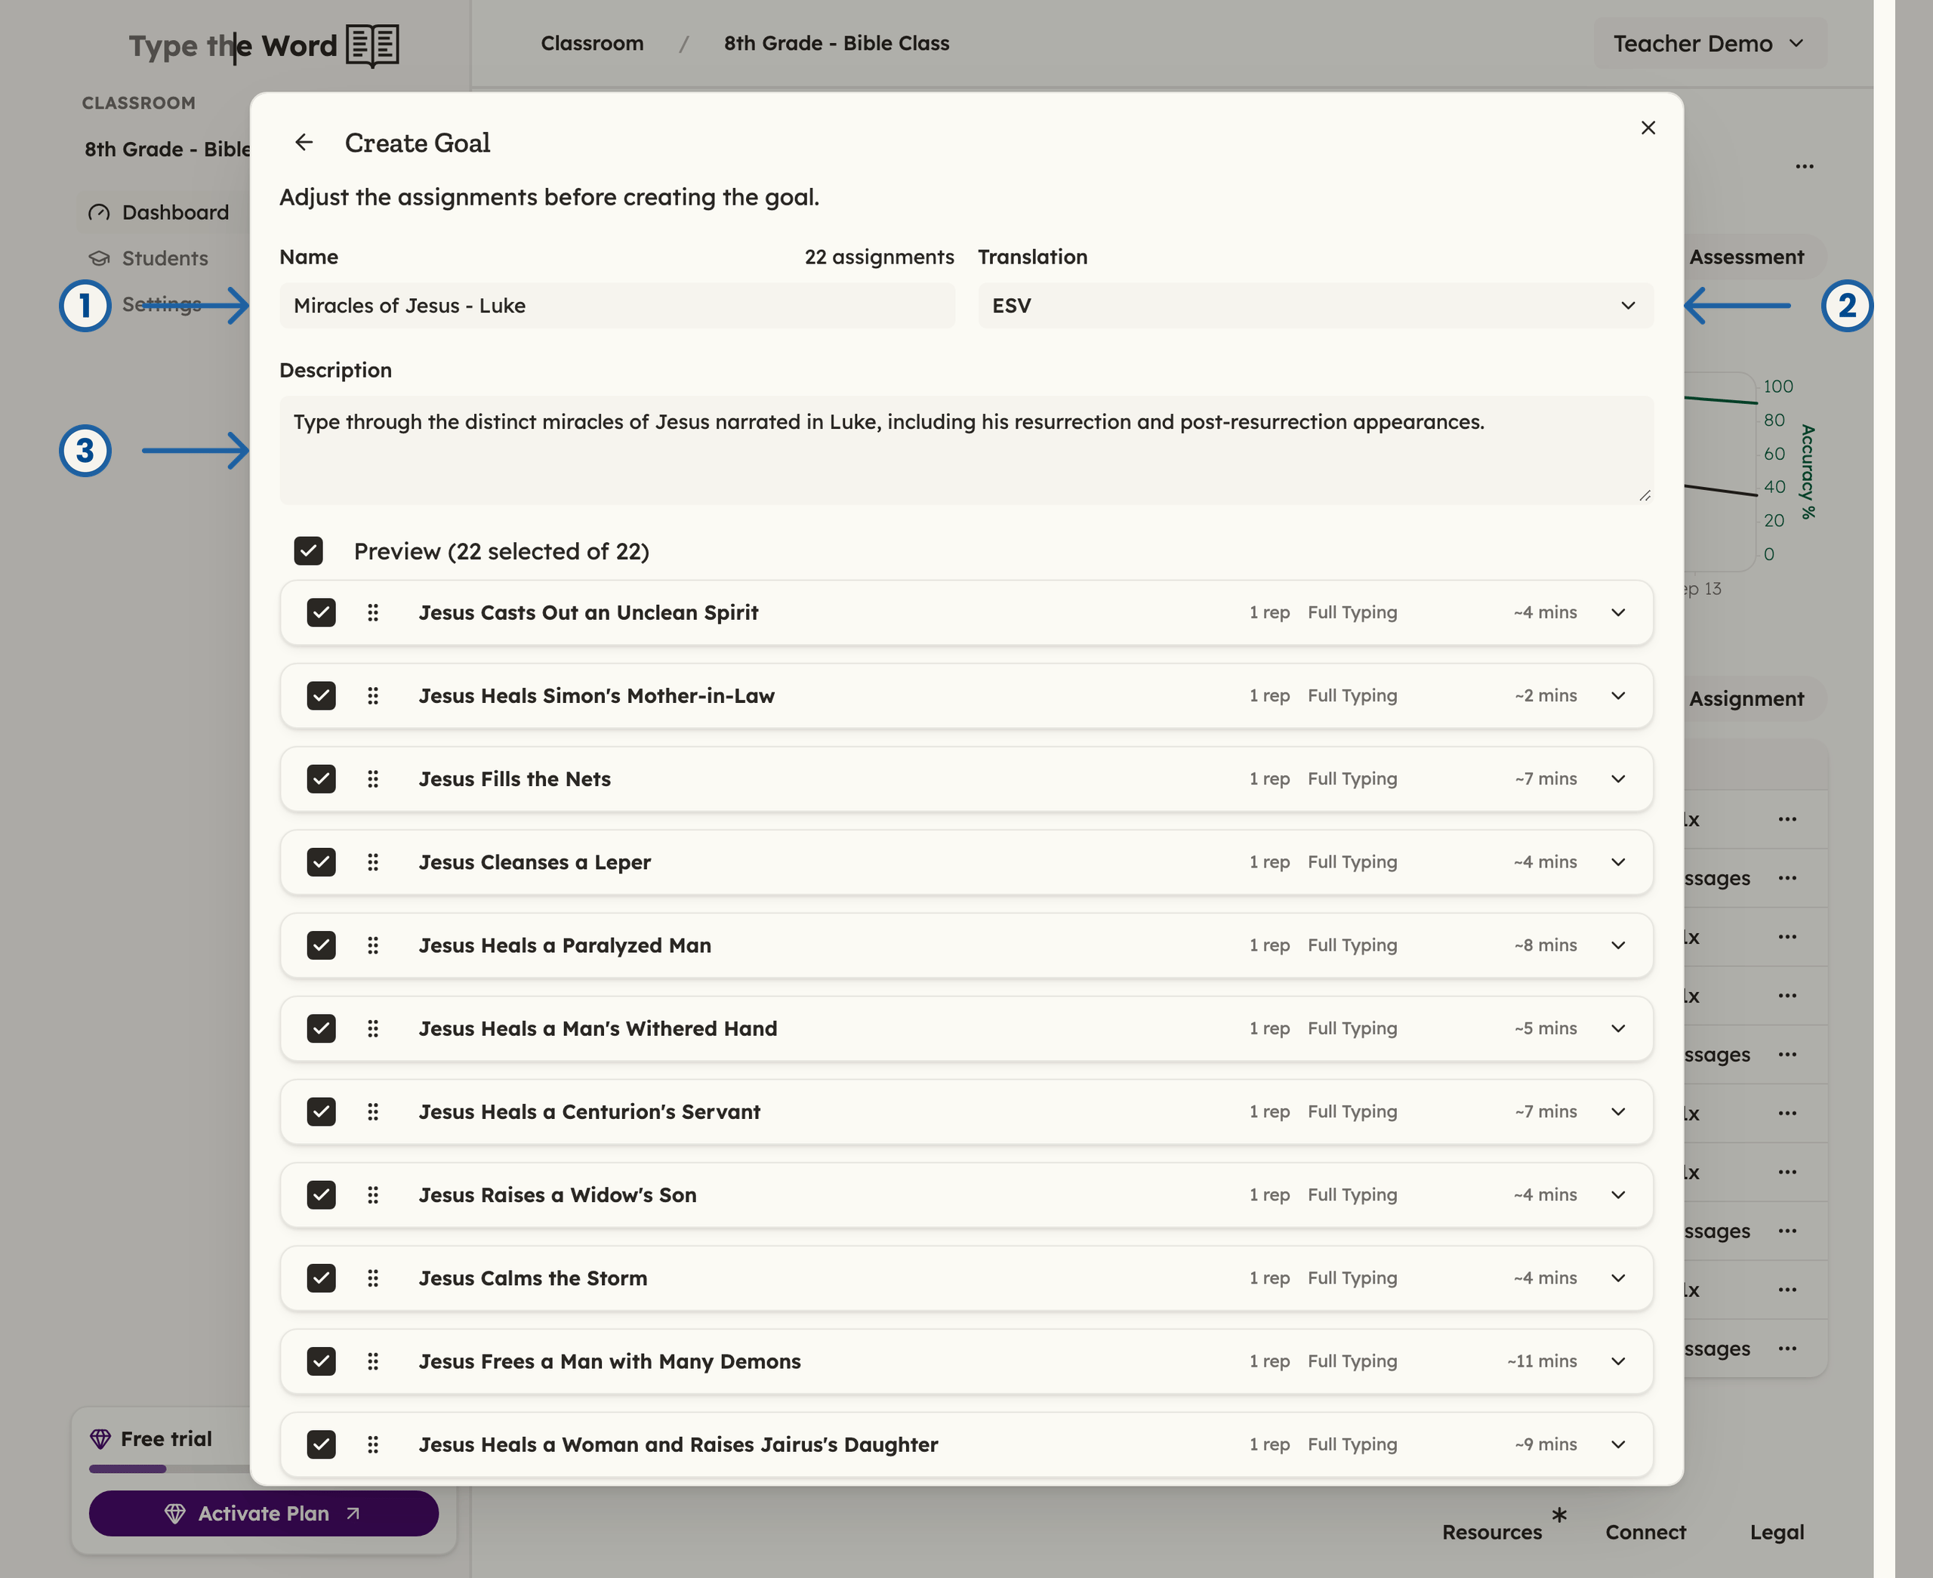Image resolution: width=1933 pixels, height=1578 pixels.
Task: Click 8th Grade - Bible Class breadcrumb
Action: coord(836,44)
